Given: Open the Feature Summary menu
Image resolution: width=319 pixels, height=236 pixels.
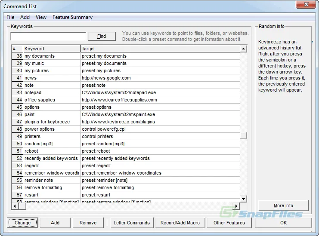Looking at the screenshot, I should (72, 17).
